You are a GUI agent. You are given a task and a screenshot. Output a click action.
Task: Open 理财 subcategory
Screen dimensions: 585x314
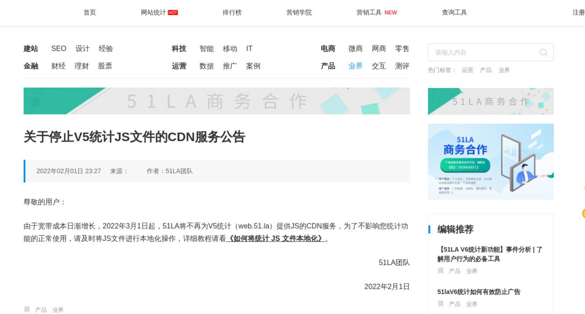(82, 66)
